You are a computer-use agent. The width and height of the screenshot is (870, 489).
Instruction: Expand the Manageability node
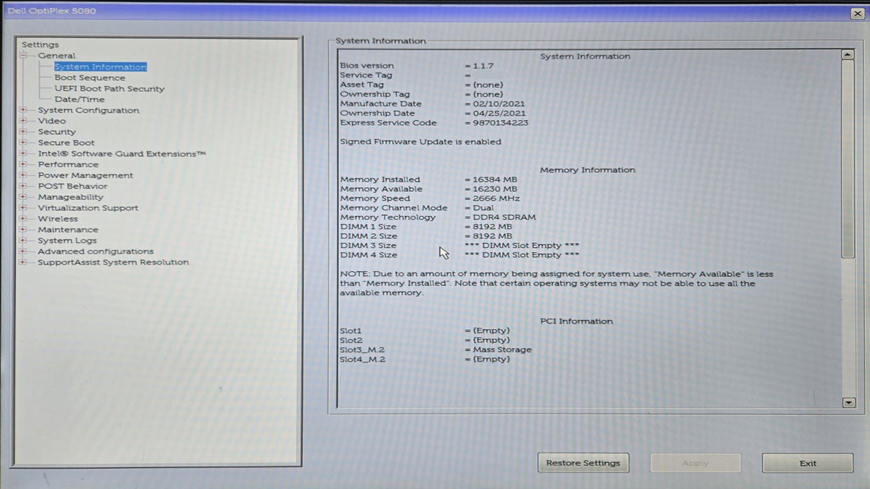[23, 197]
